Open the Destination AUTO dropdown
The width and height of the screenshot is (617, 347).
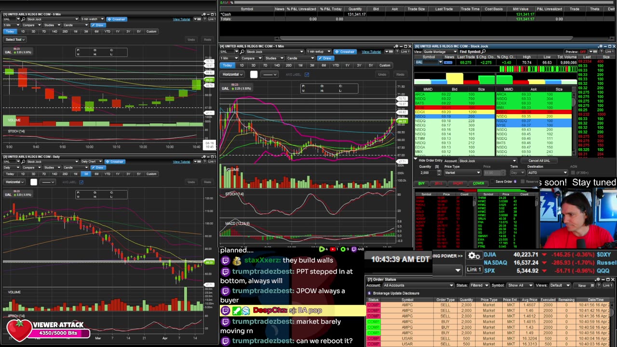tap(547, 173)
